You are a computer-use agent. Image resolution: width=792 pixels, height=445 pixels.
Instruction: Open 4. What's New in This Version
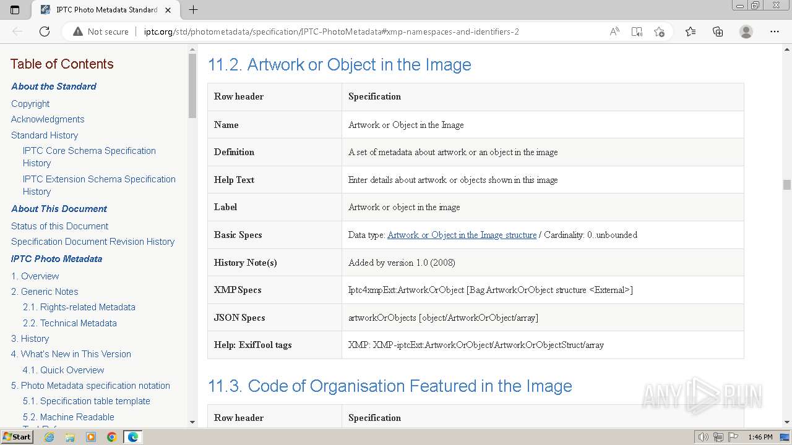(71, 354)
